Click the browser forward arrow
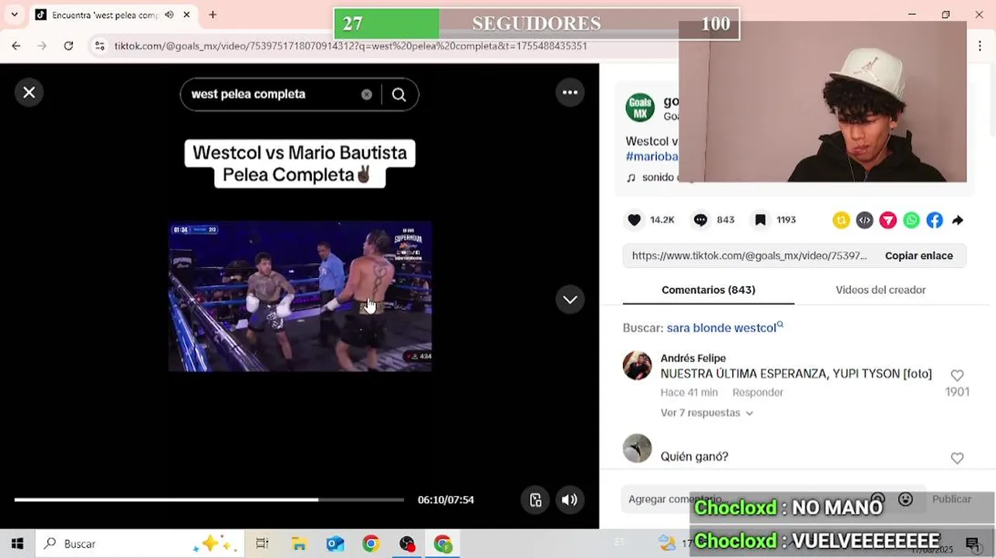The height and width of the screenshot is (558, 996). click(42, 46)
